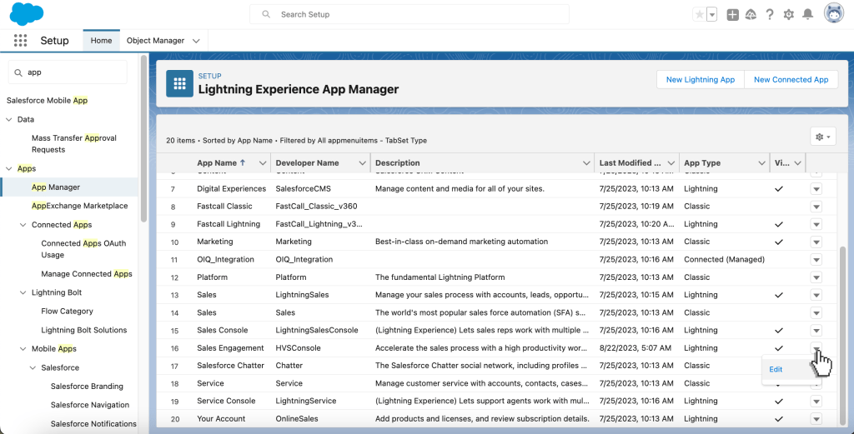Open the notifications bell icon
854x434 pixels.
coord(808,15)
